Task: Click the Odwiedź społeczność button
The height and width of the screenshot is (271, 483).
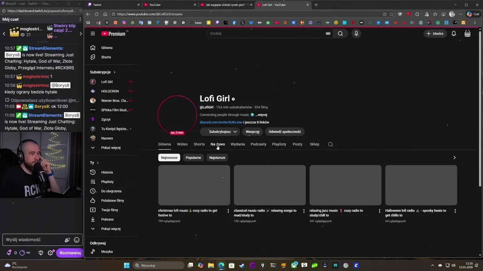Action: [x=285, y=132]
